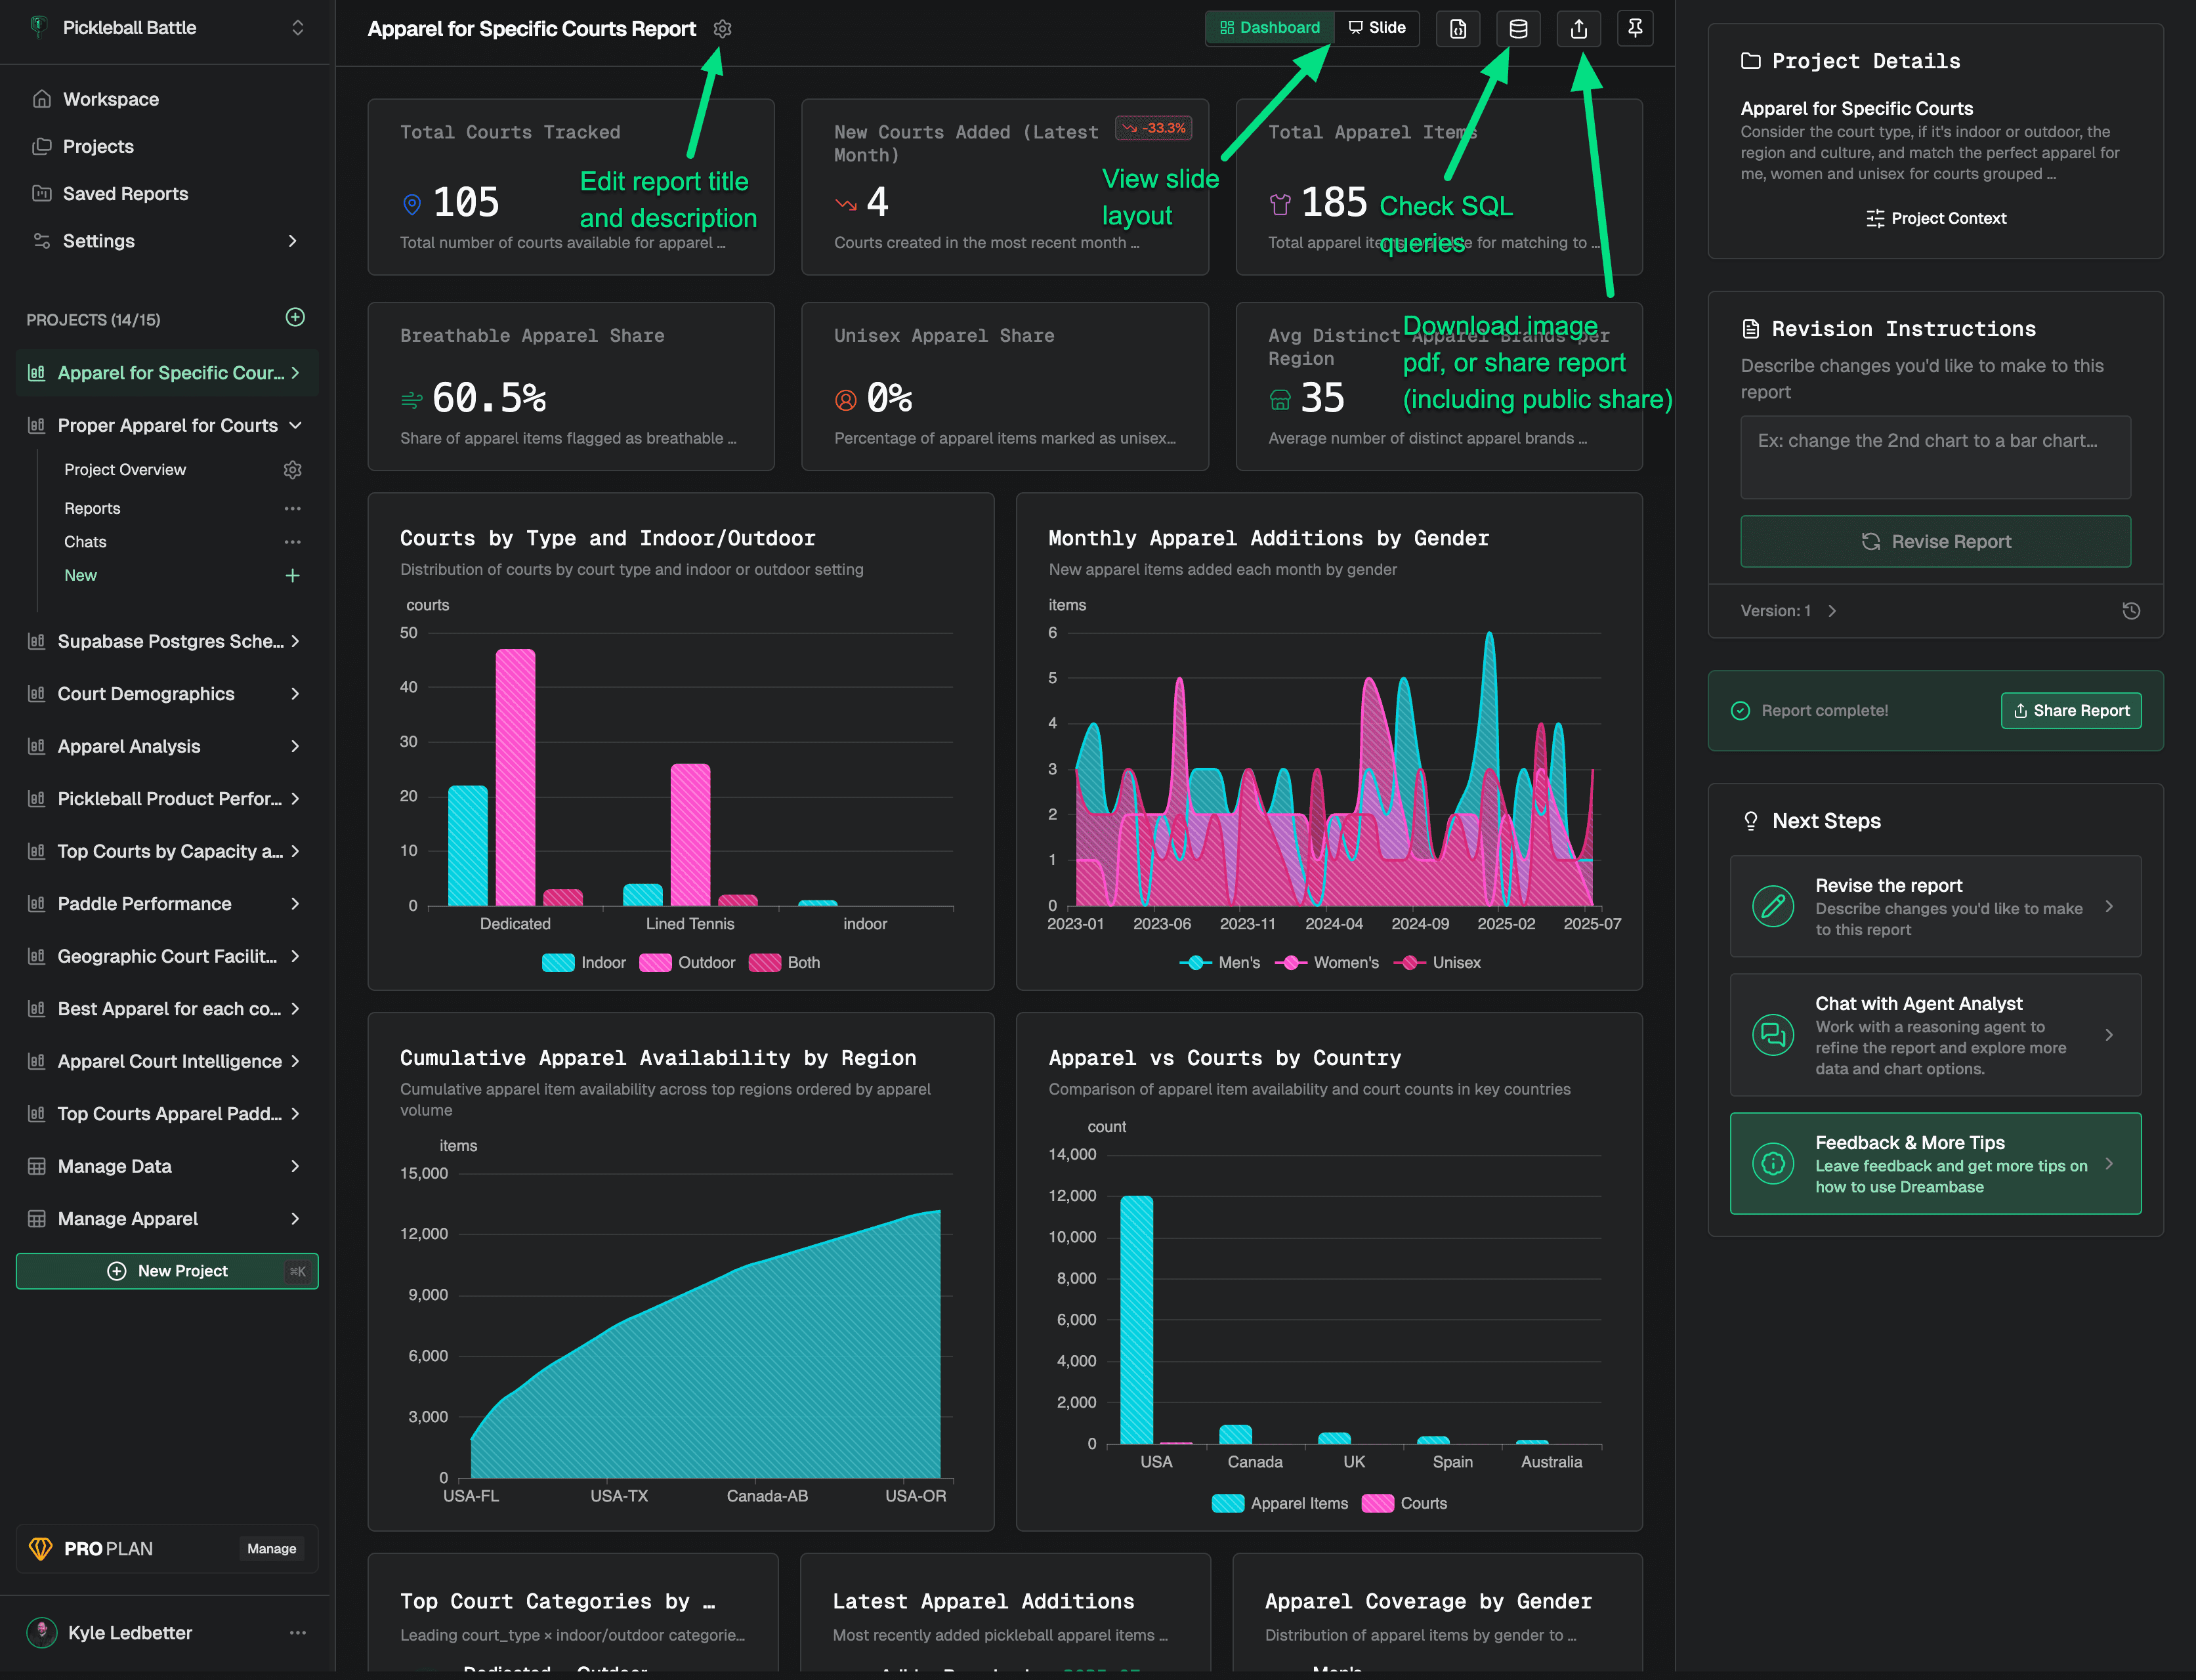
Task: Open the file code icon in toolbar
Action: click(x=1457, y=28)
